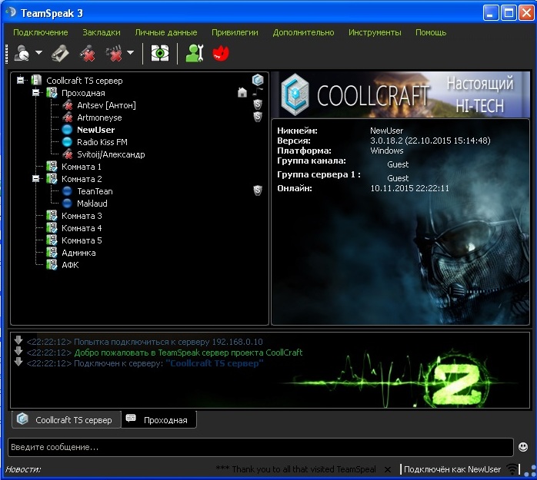The image size is (537, 480).
Task: Select channel Комната 3
Action: (82, 216)
